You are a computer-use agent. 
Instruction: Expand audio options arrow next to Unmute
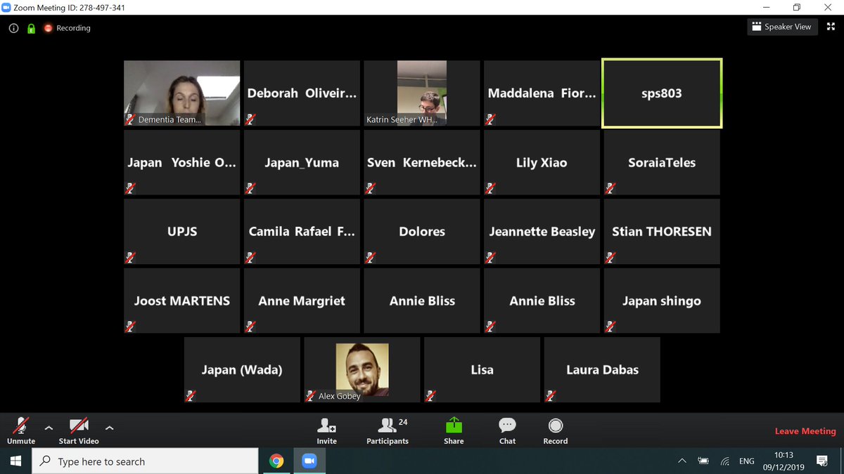tap(49, 427)
